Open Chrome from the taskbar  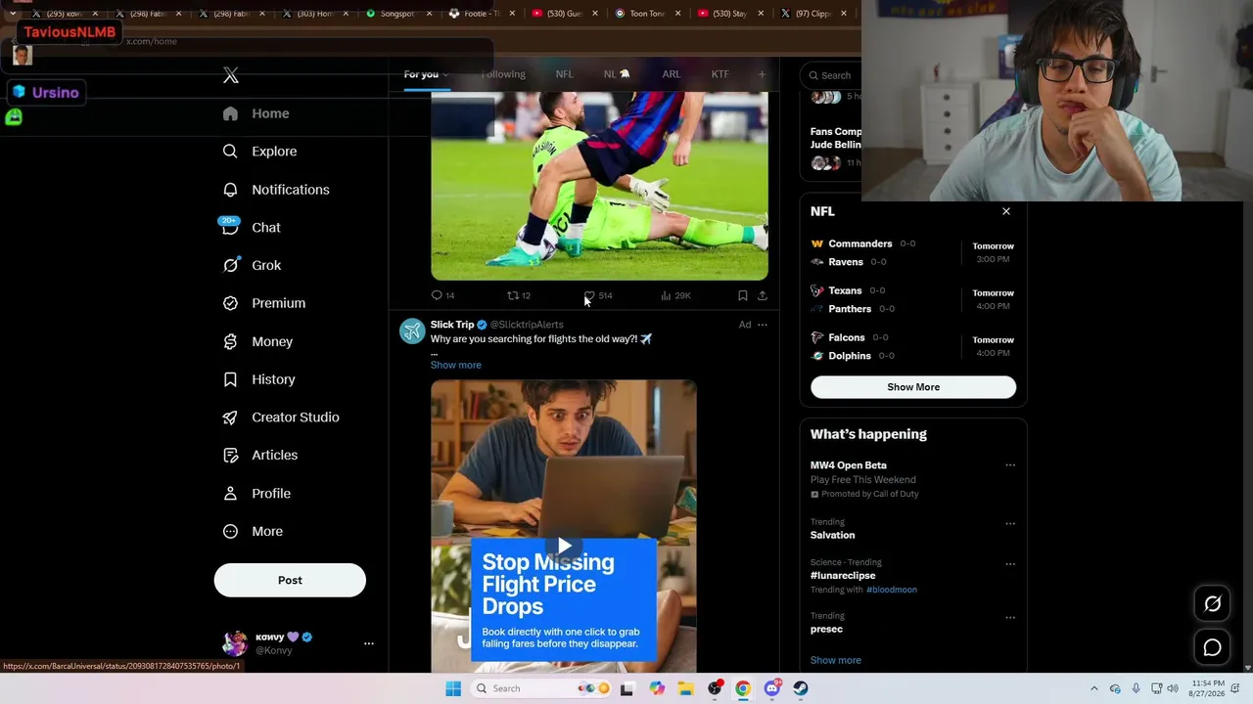coord(743,688)
